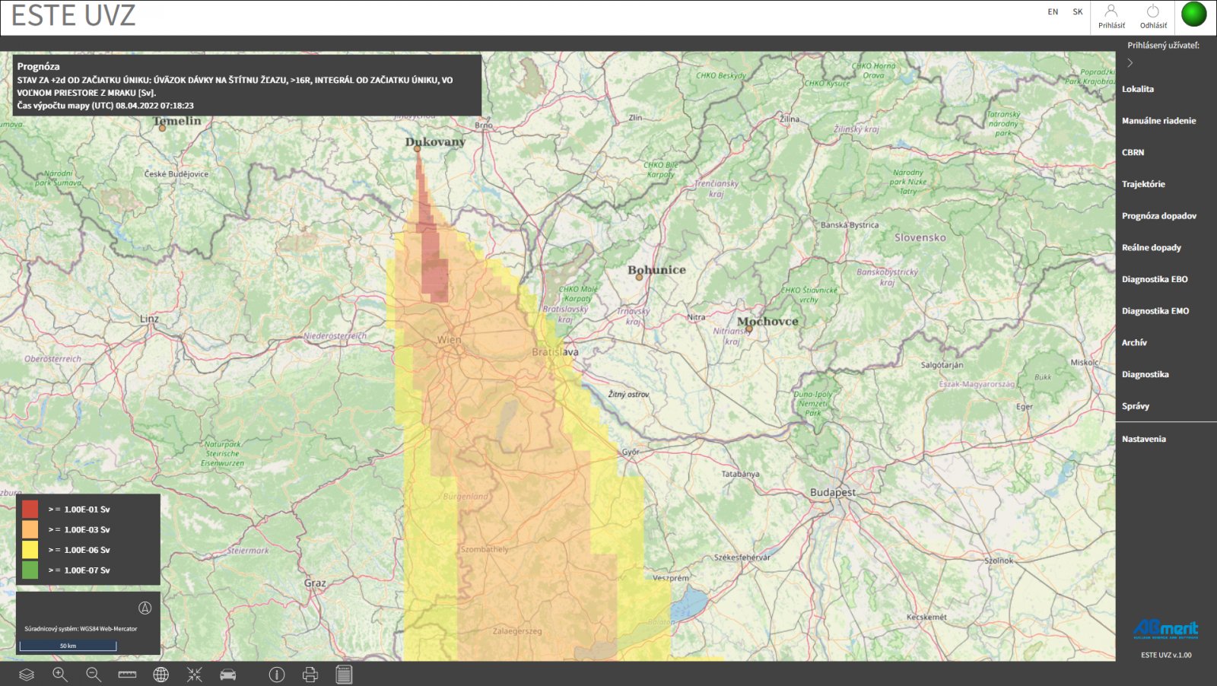This screenshot has width=1217, height=686.
Task: Click the north arrow compass icon
Action: pos(145,608)
